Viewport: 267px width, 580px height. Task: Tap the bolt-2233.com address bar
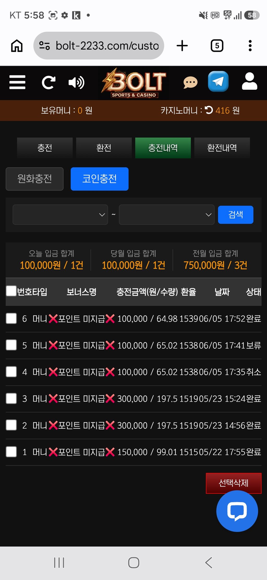pyautogui.click(x=99, y=46)
